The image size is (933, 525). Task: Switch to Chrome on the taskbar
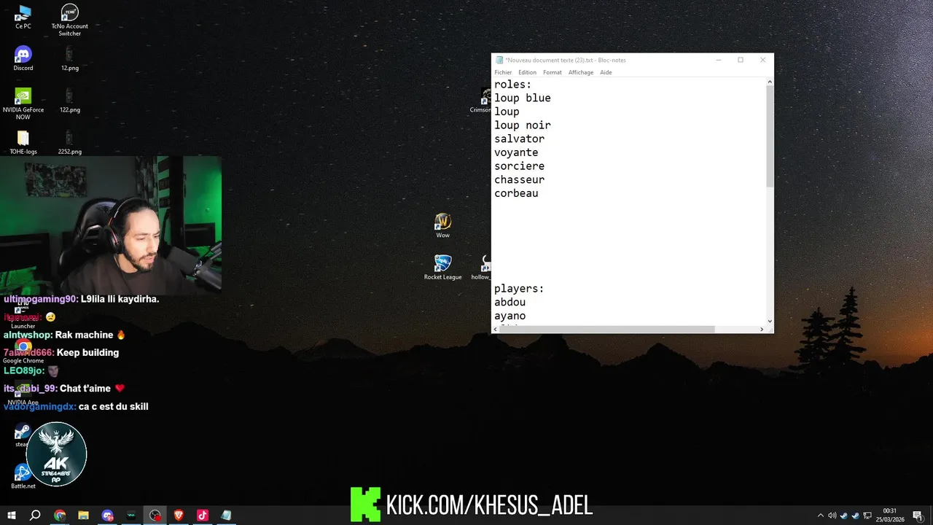[x=60, y=516]
